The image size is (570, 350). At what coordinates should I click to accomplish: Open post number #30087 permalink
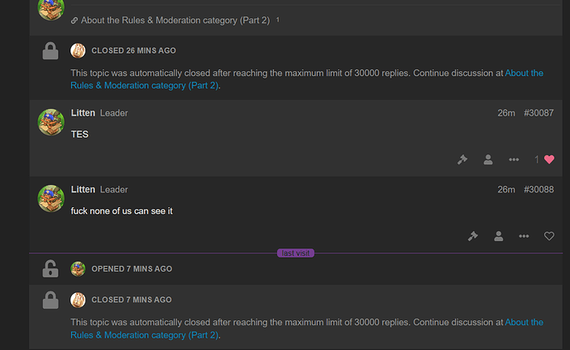click(539, 112)
